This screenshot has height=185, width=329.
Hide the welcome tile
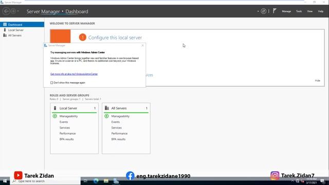pos(317,81)
